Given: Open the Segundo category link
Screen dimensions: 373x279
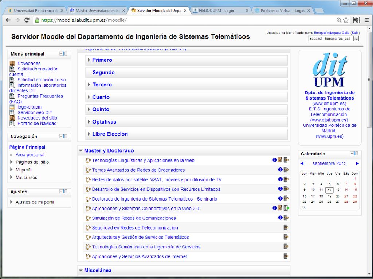Looking at the screenshot, I should [x=103, y=72].
